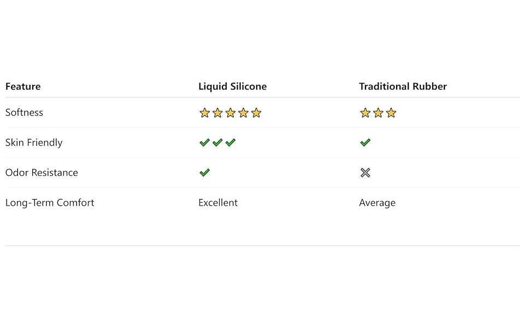Click the Odor Resistance row label
The width and height of the screenshot is (530, 328).
42,173
